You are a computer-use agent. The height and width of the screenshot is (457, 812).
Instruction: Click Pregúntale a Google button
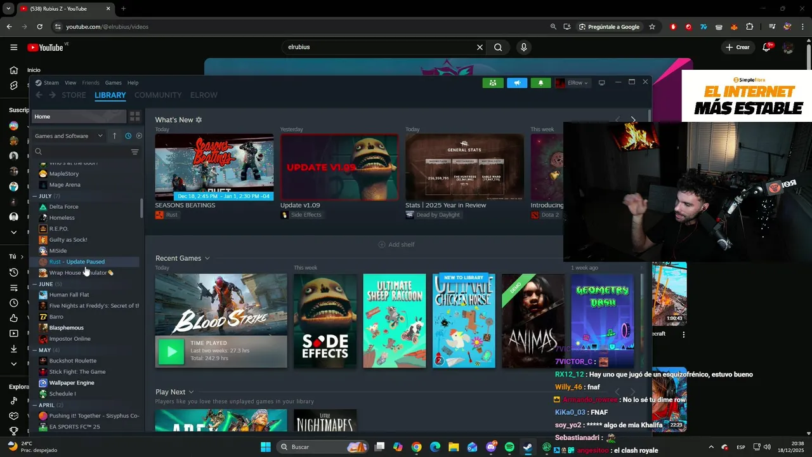click(609, 27)
